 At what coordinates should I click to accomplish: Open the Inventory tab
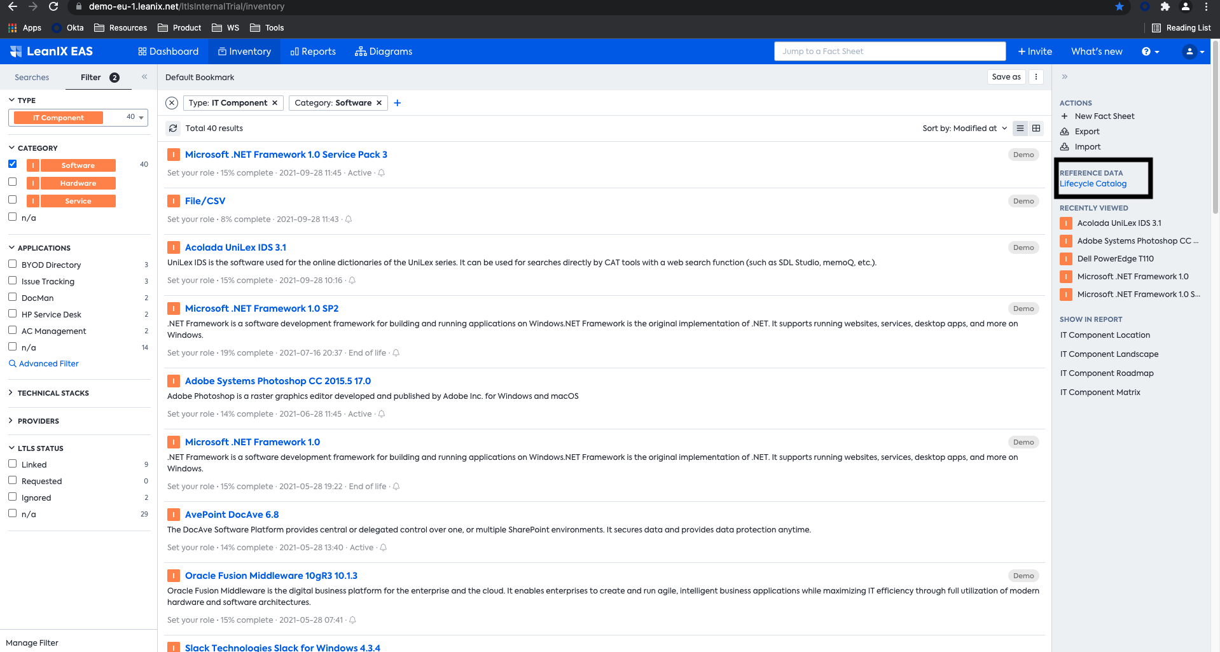[x=244, y=52]
